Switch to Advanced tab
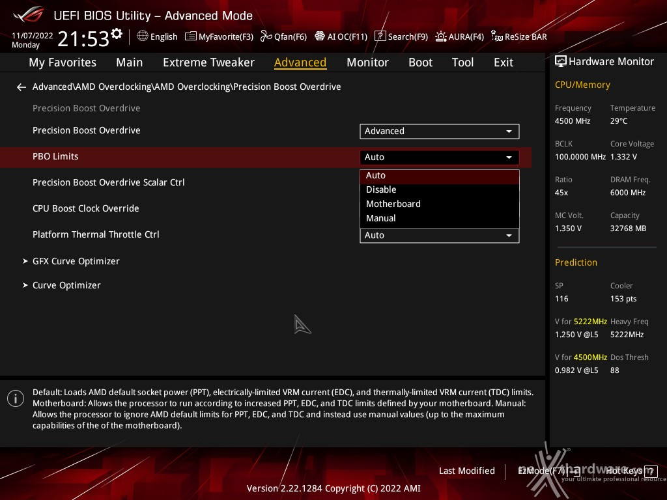 (x=300, y=62)
